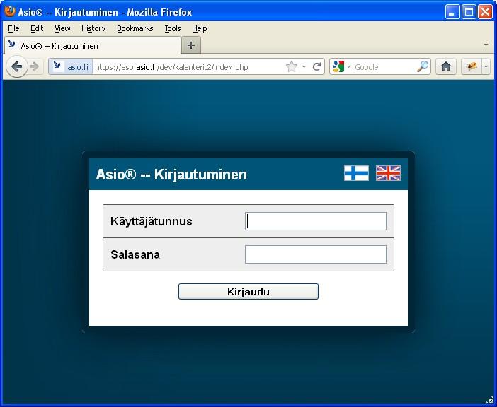Focus the Käyttäjätunnus username field
This screenshot has height=407, width=497.
(x=316, y=221)
